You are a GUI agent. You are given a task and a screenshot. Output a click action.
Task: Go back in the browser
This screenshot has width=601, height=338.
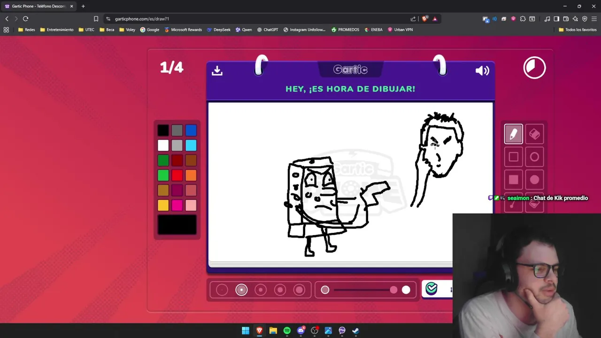click(x=7, y=19)
